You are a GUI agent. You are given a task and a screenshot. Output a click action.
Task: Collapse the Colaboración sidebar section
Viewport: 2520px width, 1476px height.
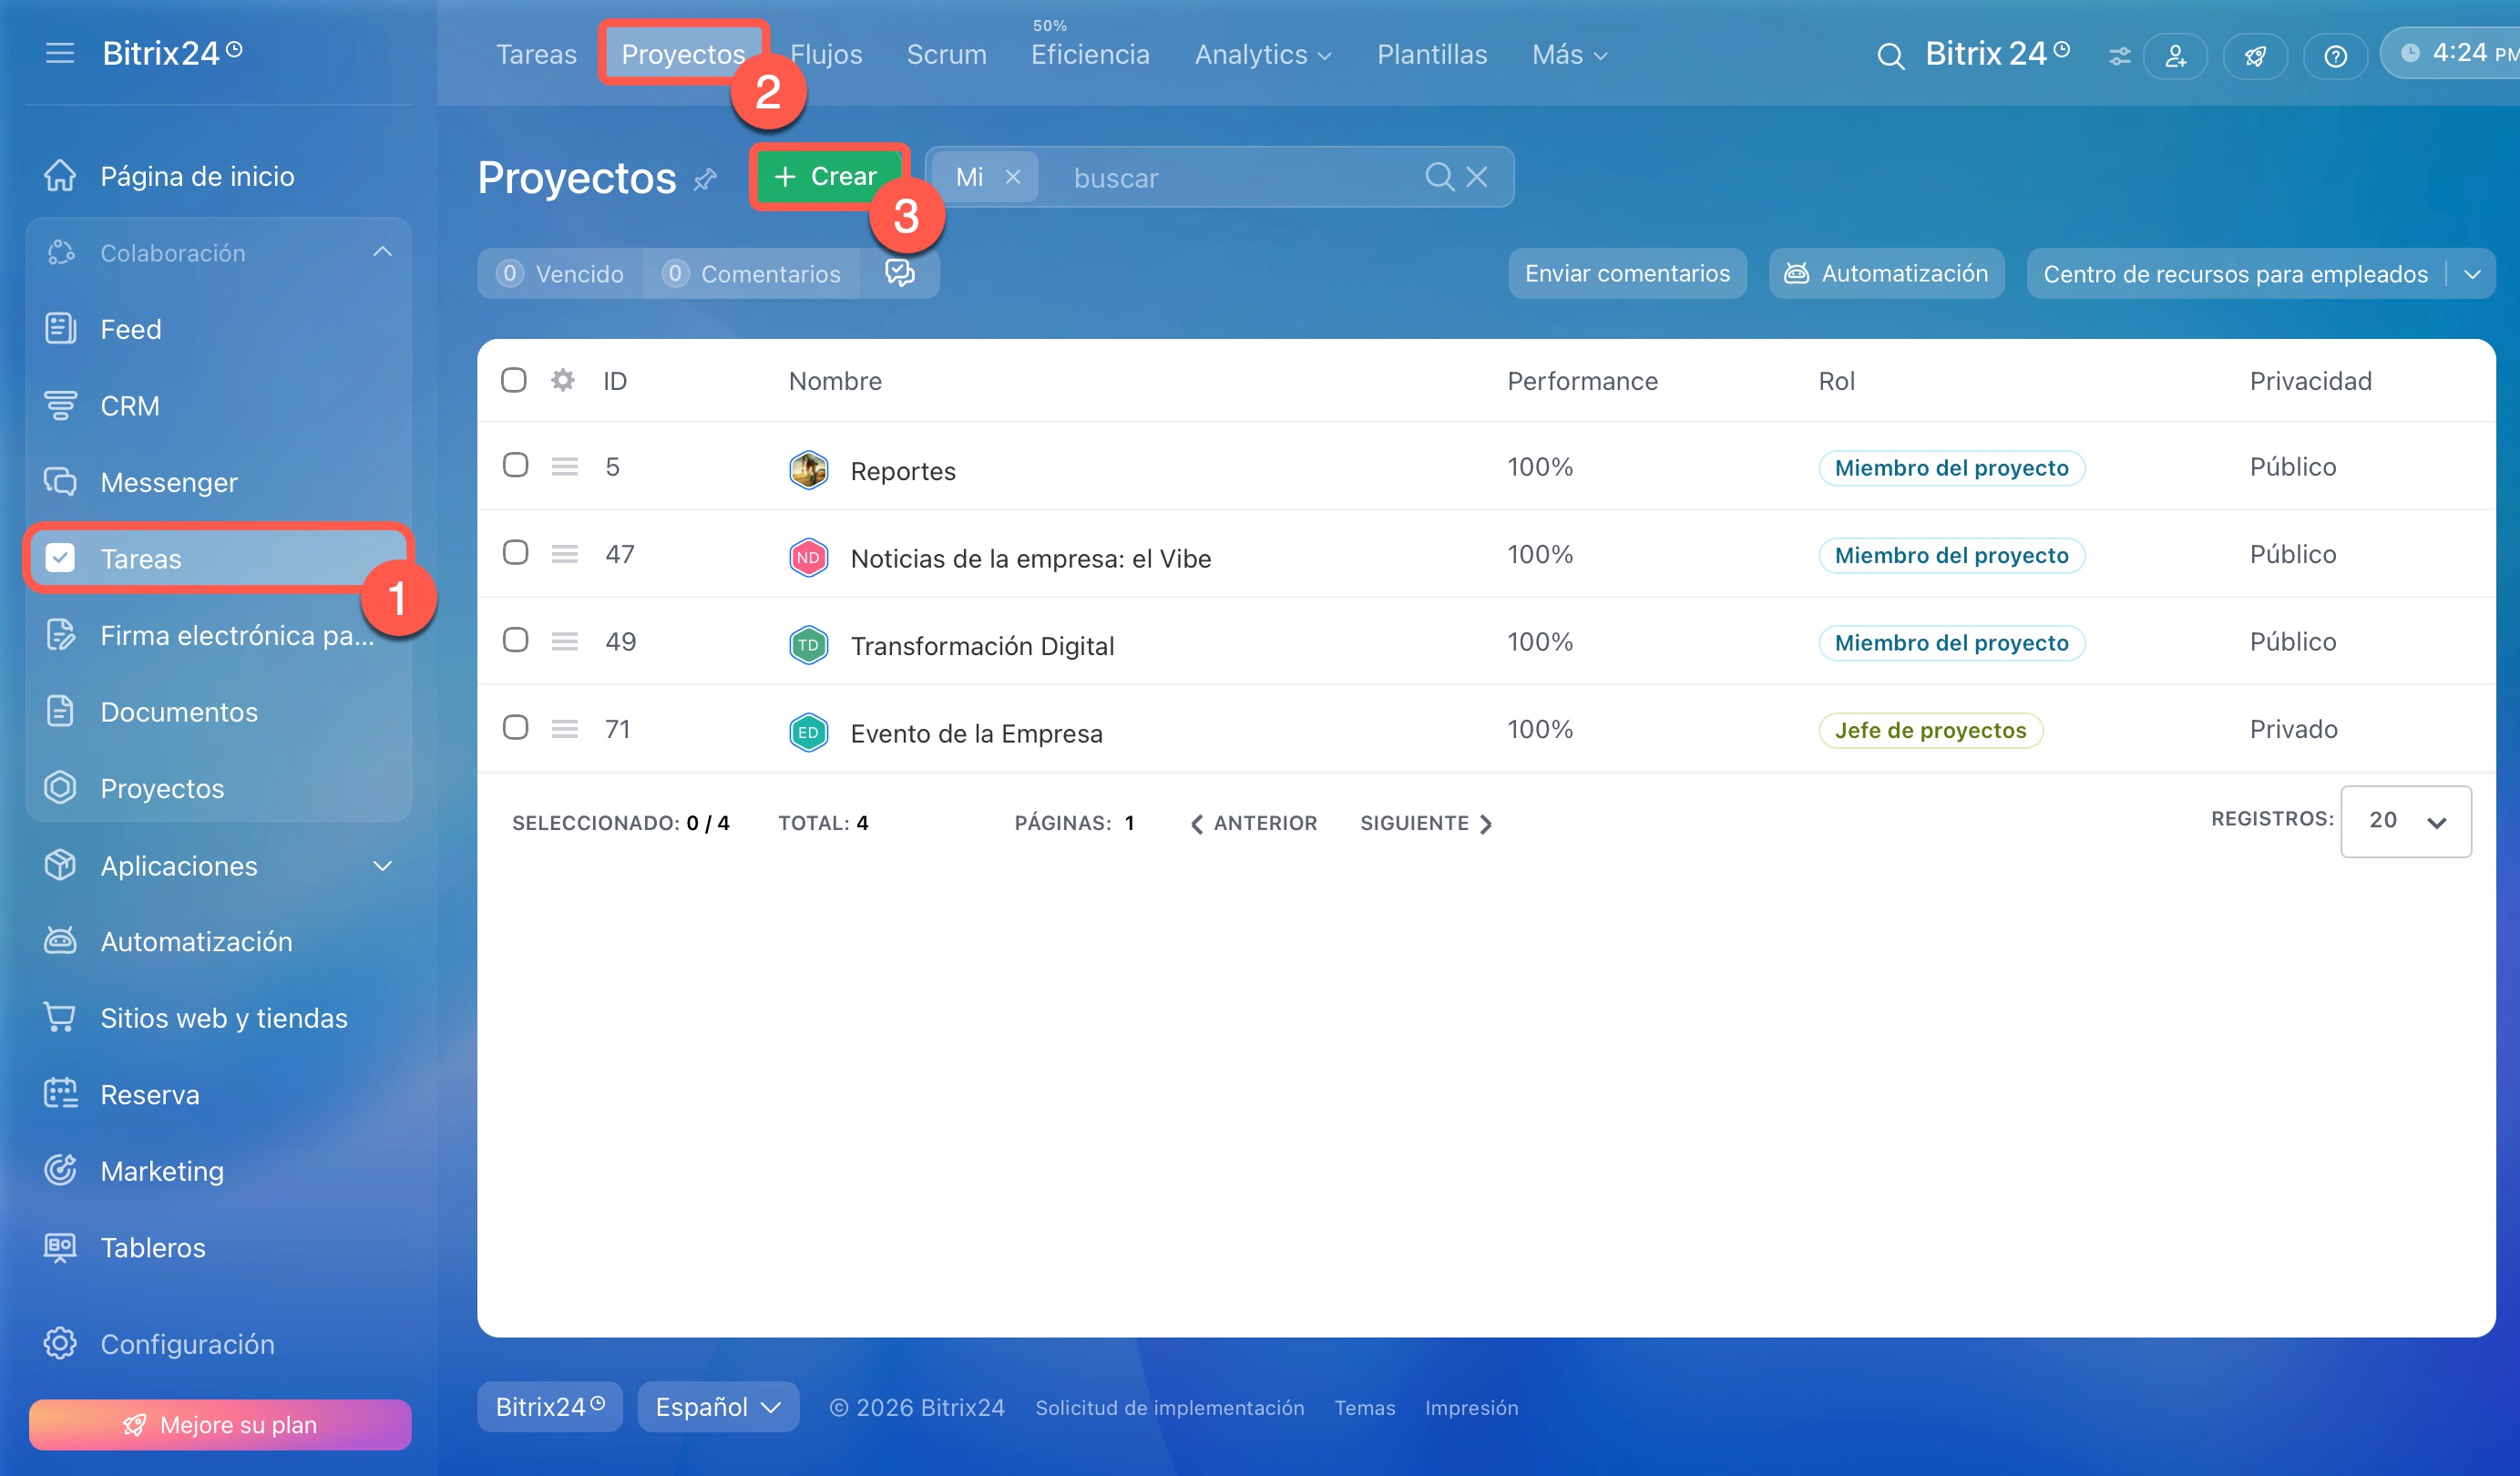point(382,252)
